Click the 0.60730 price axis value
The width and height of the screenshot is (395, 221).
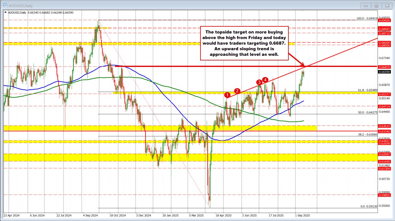click(x=384, y=179)
